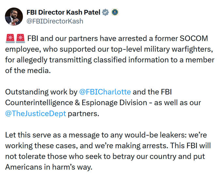The width and height of the screenshot is (222, 179).
Task: Click the phrase 'member of the media'
Action: coord(28,71)
